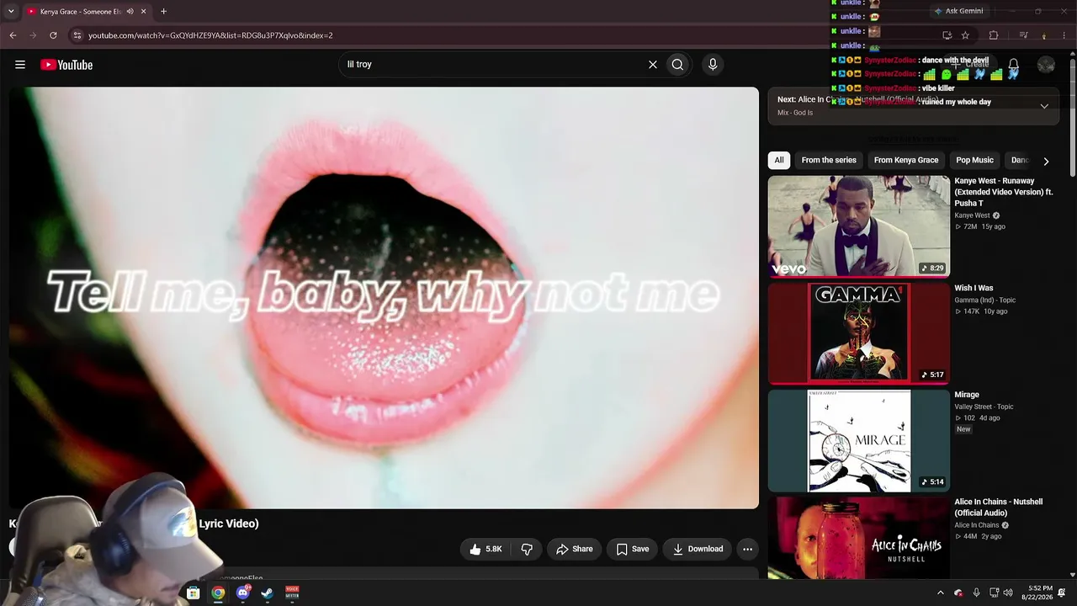Open more actions three-dot button
The width and height of the screenshot is (1077, 606).
tap(747, 549)
